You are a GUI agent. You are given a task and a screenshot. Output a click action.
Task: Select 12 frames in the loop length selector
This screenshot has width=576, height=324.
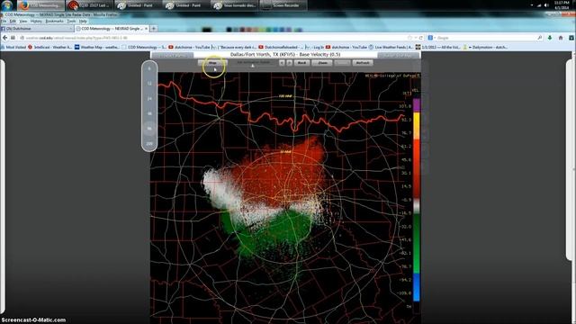point(149,84)
